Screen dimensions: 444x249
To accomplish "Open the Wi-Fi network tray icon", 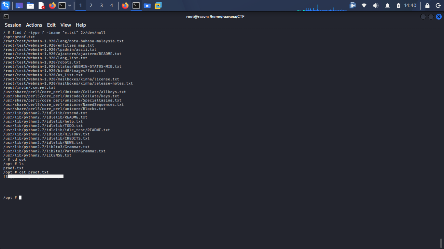I will coord(364,6).
